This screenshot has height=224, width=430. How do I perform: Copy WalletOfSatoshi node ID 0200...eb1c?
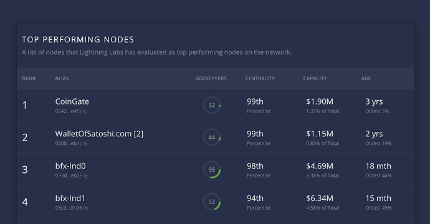(85, 144)
